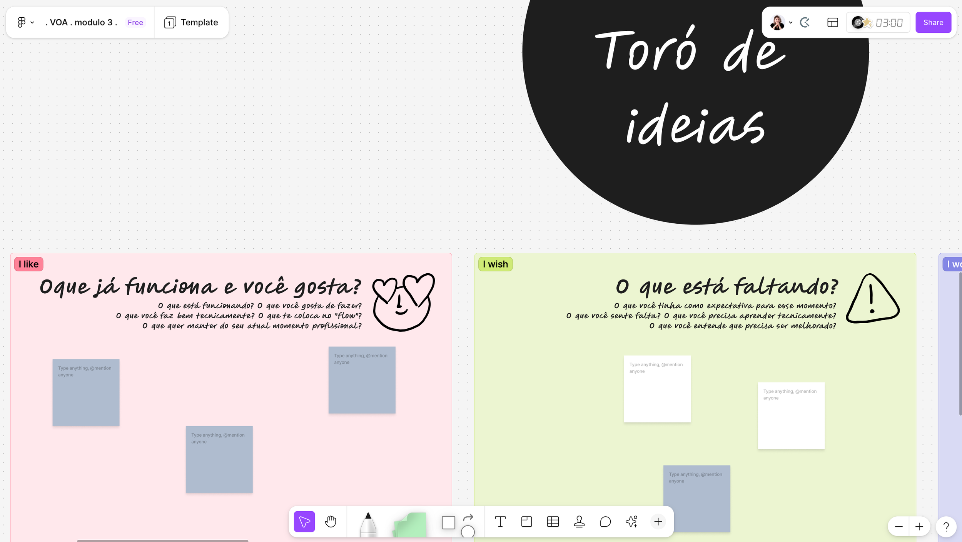Image resolution: width=962 pixels, height=542 pixels.
Task: Select the Hand tool
Action: coord(331,522)
